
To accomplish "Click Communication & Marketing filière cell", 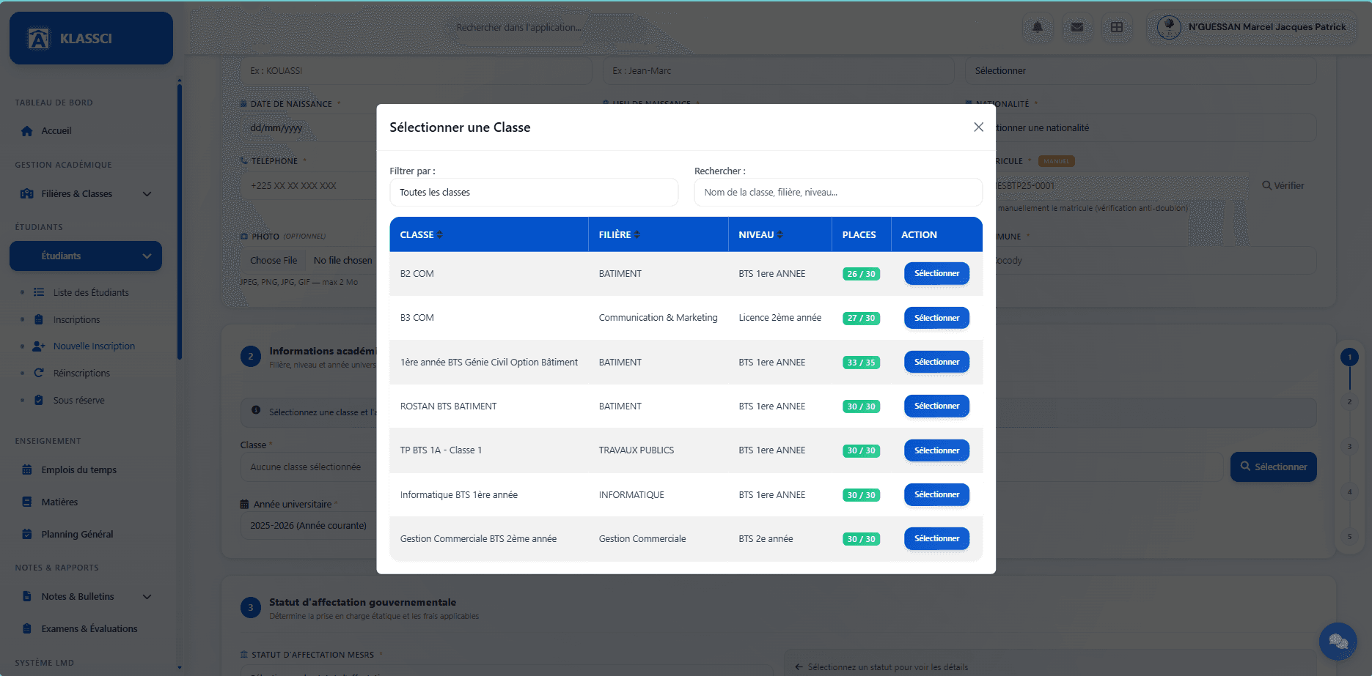I will coord(658,318).
